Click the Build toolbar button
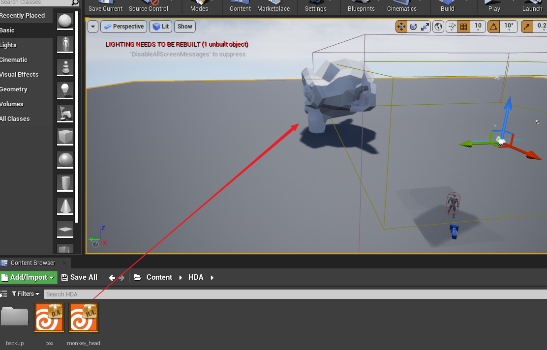The width and height of the screenshot is (547, 350). (x=448, y=6)
